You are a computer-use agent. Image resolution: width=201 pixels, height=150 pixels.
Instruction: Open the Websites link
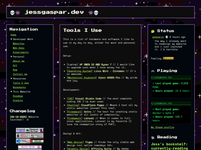coord(19,44)
